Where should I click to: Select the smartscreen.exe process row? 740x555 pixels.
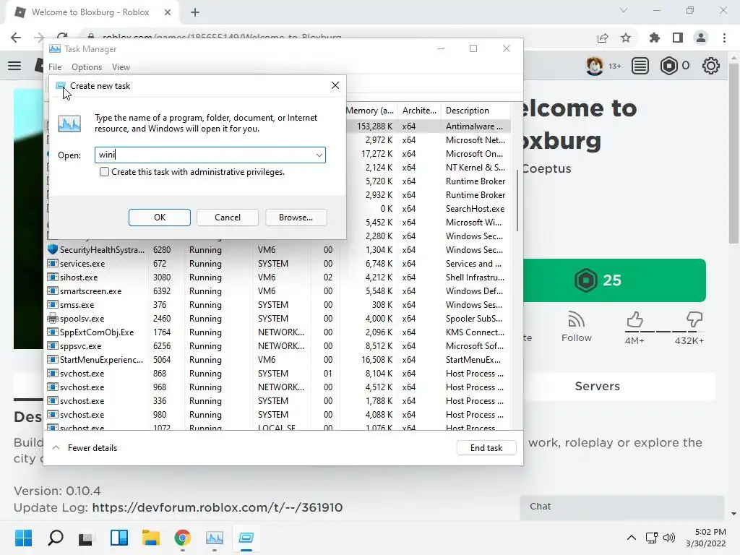click(x=278, y=291)
